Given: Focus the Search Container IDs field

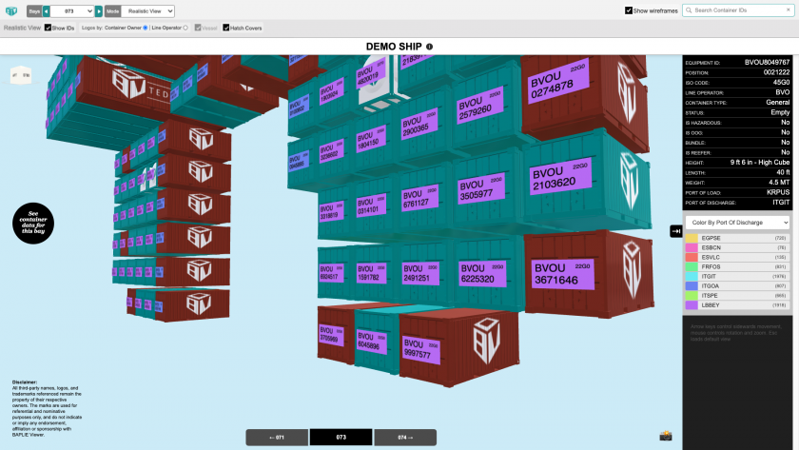Looking at the screenshot, I should pos(737,10).
